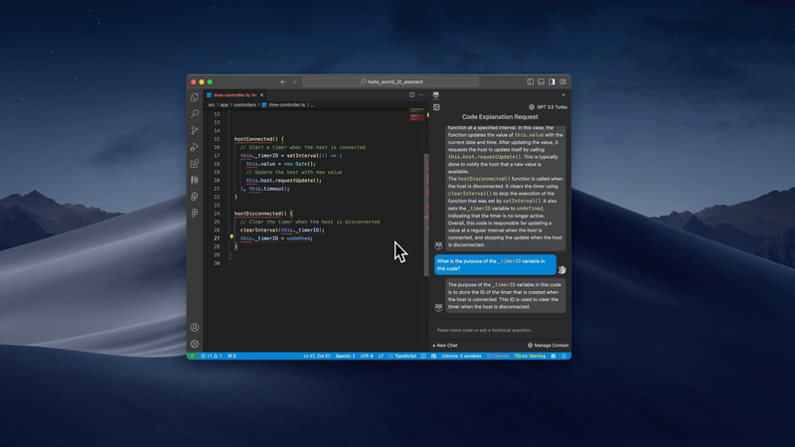Open the Extensions view
Screen dimensions: 795x447
(x=195, y=164)
